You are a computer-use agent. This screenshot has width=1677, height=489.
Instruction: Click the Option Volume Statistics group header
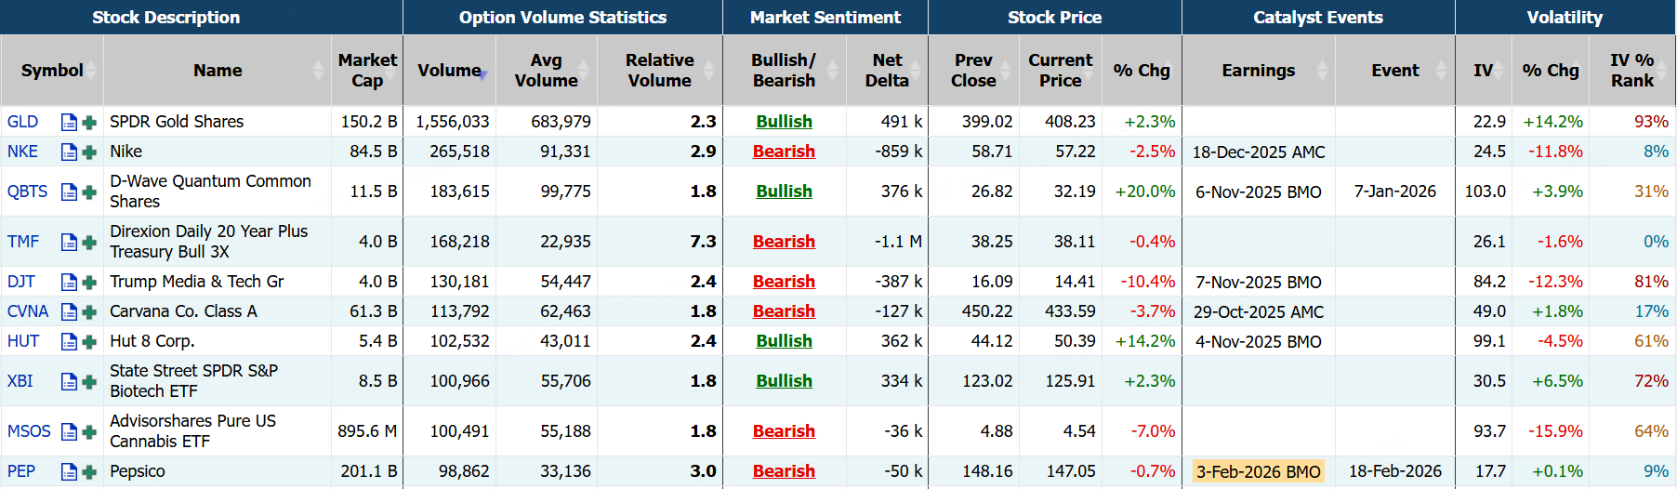562,18
